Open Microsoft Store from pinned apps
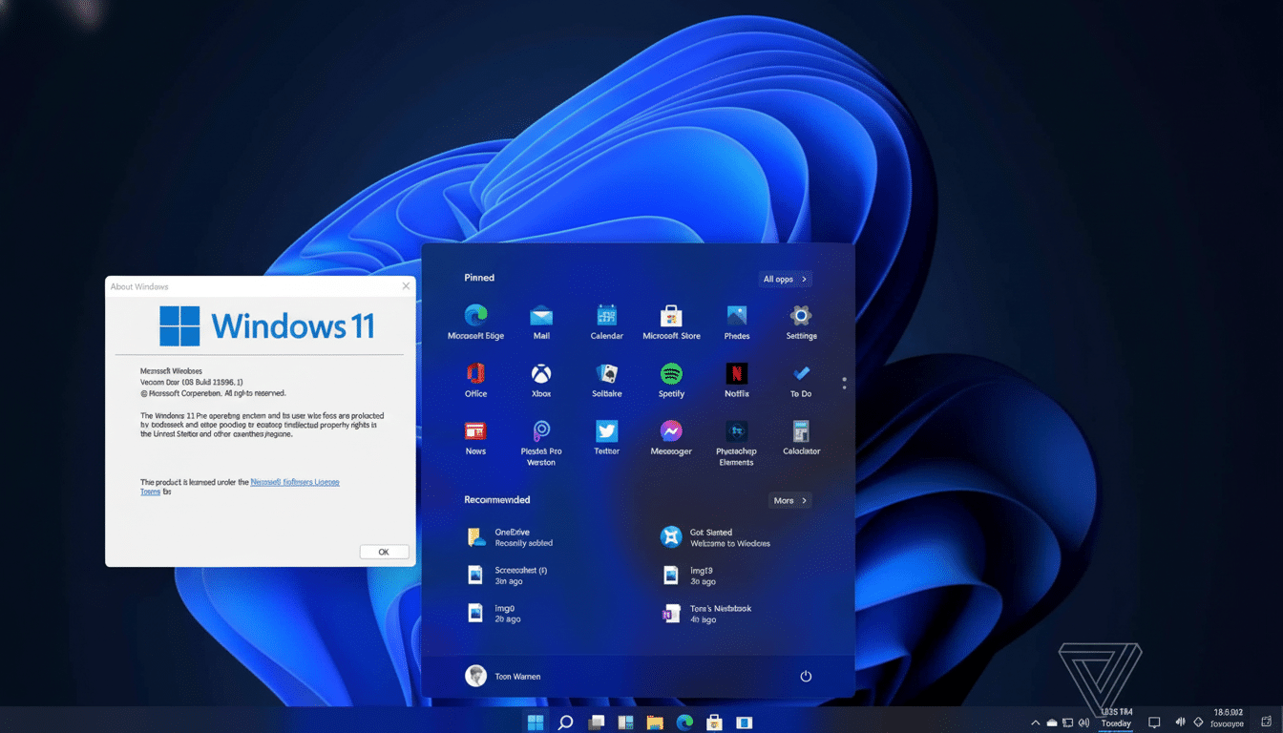This screenshot has height=733, width=1283. (x=671, y=317)
